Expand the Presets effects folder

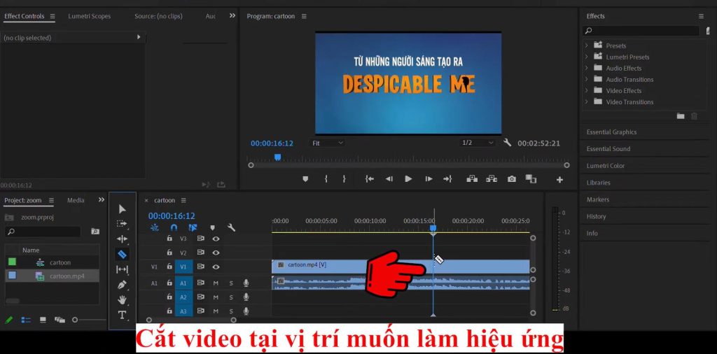coord(587,45)
